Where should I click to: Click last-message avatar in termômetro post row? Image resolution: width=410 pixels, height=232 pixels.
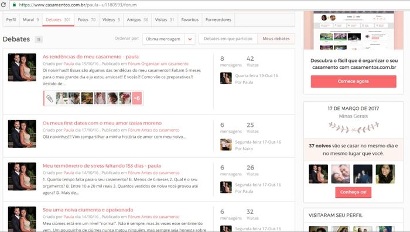tap(226, 188)
